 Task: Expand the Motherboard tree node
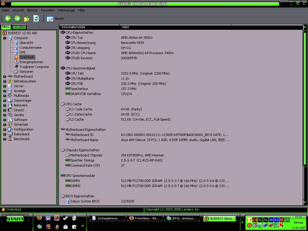tap(5, 76)
